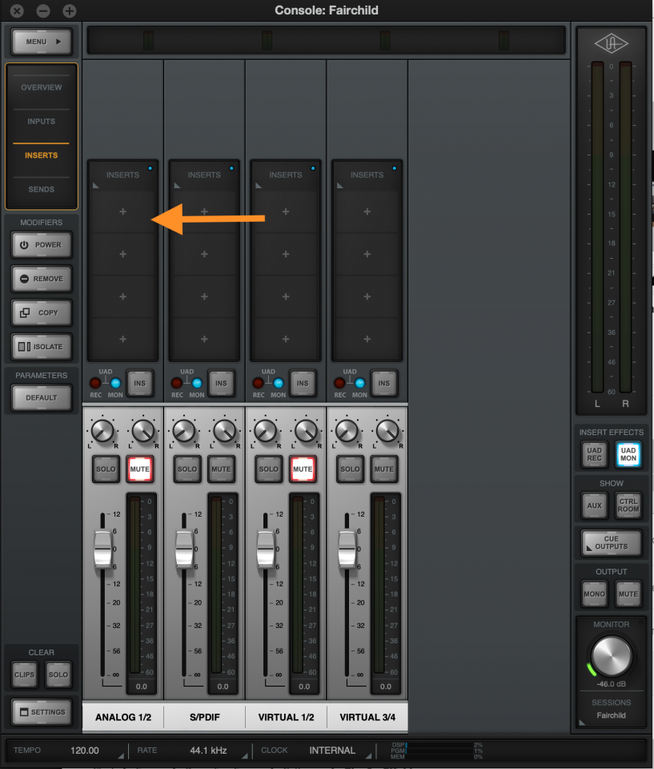Select REC insert mode on VIRTUAL 3/4
Screen dimensions: 654x769
[x=339, y=383]
